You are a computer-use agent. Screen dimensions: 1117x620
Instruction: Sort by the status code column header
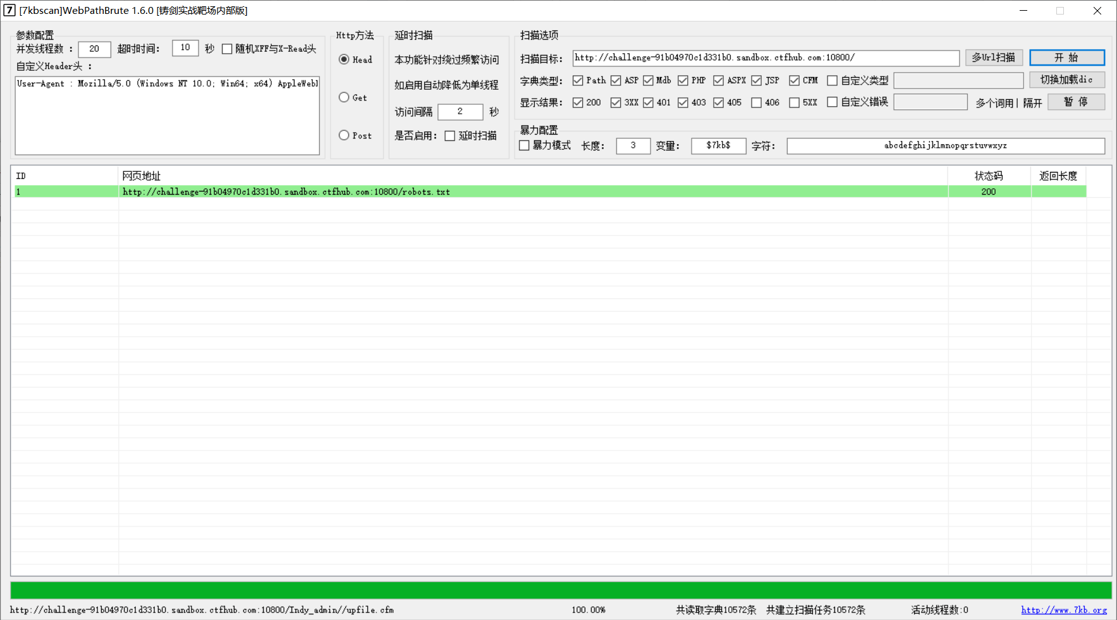(x=989, y=176)
